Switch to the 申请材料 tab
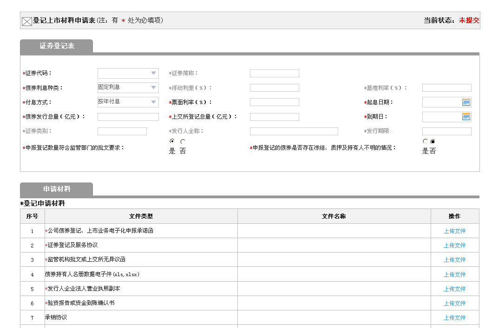492x328 pixels. point(57,189)
